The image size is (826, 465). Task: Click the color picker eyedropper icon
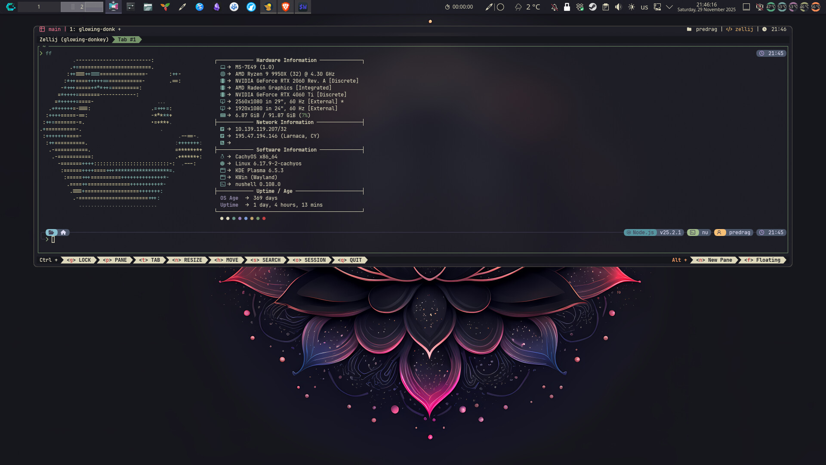point(489,6)
